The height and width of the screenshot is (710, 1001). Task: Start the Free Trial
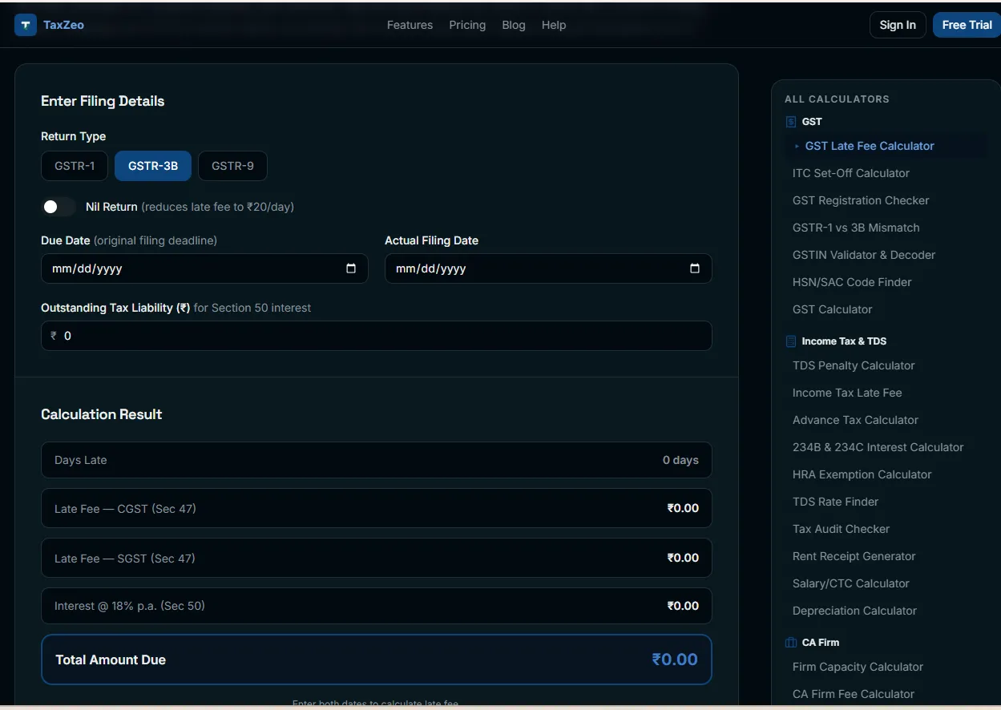tap(967, 25)
